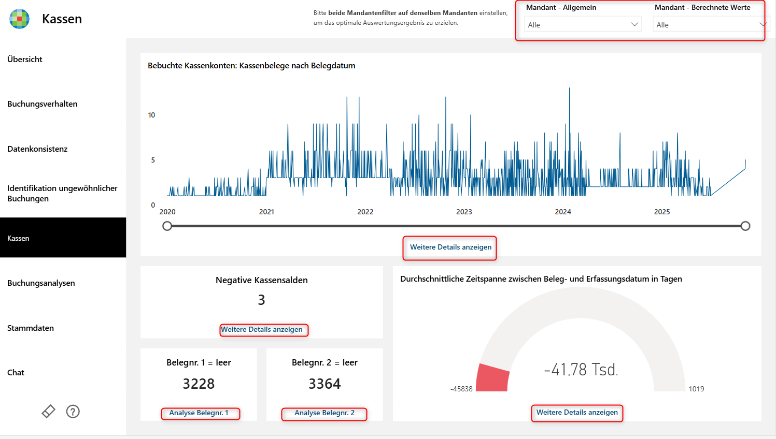Screen dimensions: 776x439
Task: Expand the Mandant - Allgemein dropdown
Action: click(583, 24)
